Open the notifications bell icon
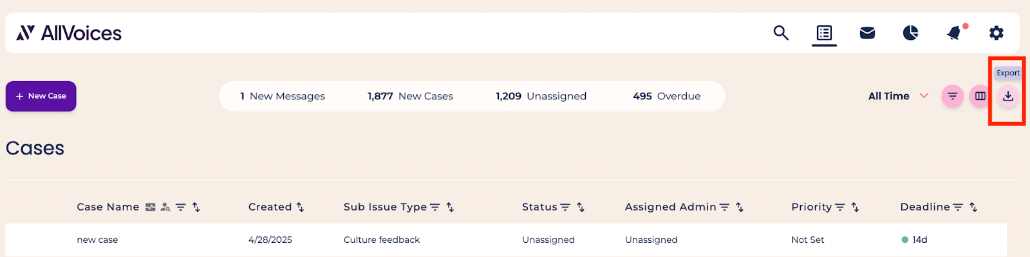Image resolution: width=1030 pixels, height=257 pixels. pyautogui.click(x=954, y=33)
